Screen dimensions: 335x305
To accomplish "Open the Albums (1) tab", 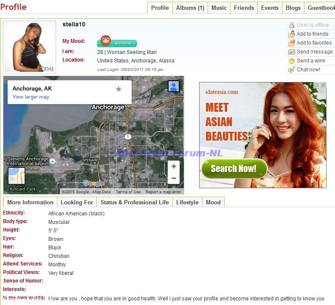I will pos(190,8).
